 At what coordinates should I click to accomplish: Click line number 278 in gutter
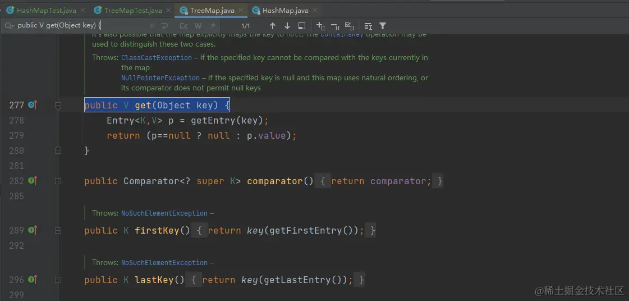(x=16, y=120)
